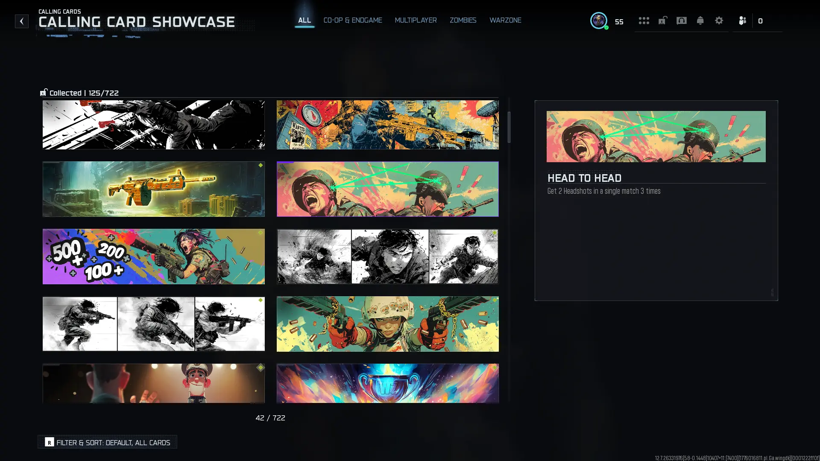
Task: Open the friends party icon
Action: coord(742,20)
